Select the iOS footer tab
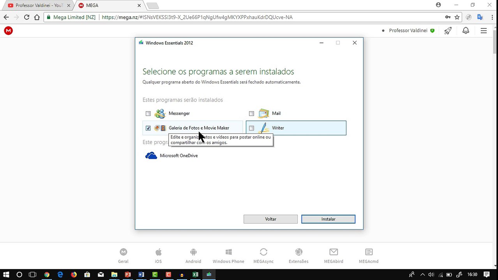498x280 pixels. [x=158, y=256]
